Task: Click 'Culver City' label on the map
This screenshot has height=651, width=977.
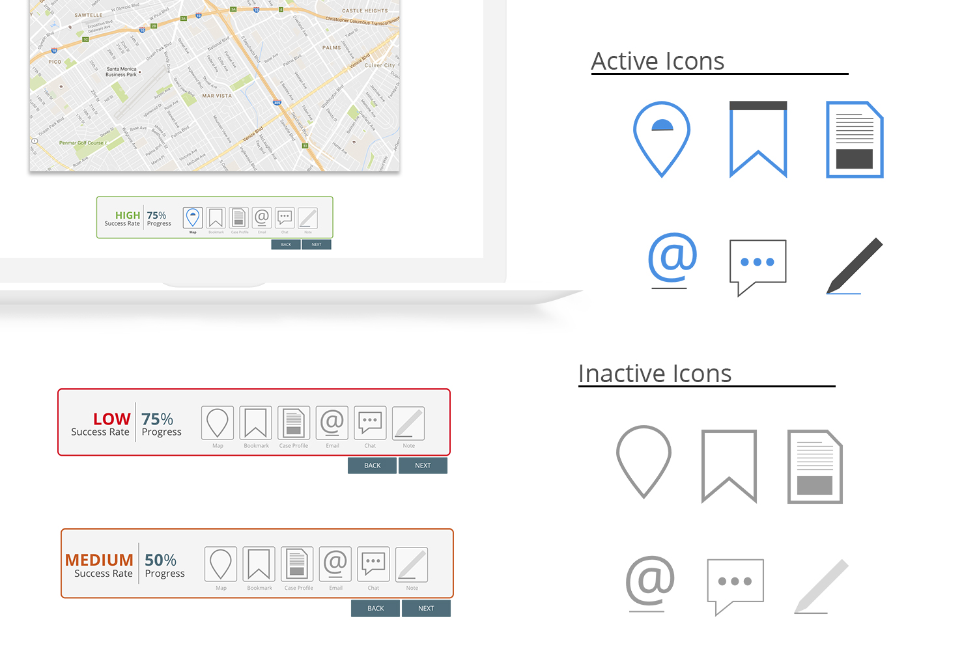Action: click(380, 65)
